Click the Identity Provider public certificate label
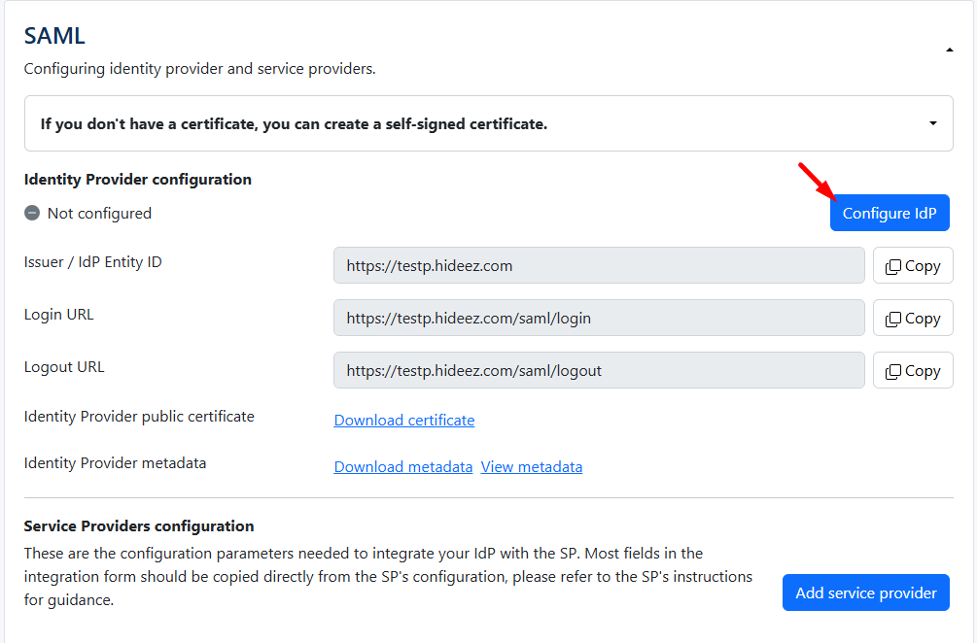The image size is (977, 643). (x=139, y=416)
